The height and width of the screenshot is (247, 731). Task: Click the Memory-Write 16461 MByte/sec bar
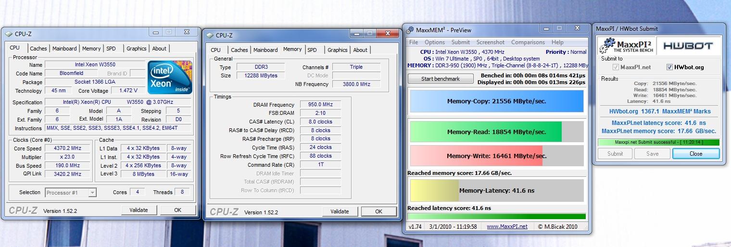(x=496, y=156)
